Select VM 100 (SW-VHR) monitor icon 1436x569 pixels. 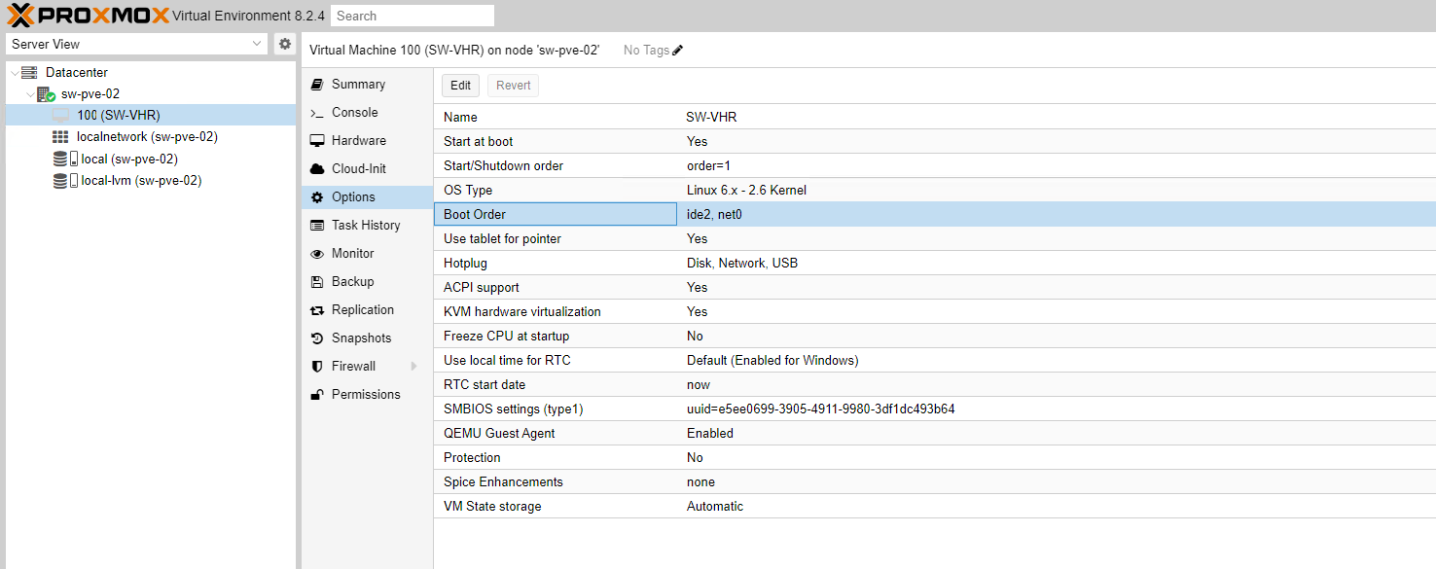pos(61,116)
